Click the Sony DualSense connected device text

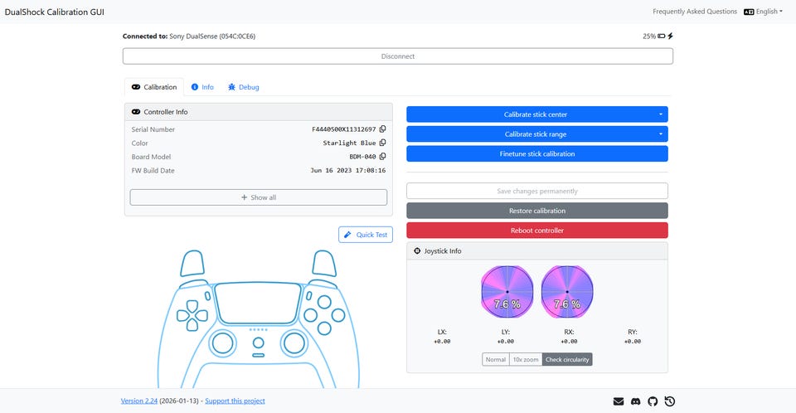(x=212, y=36)
